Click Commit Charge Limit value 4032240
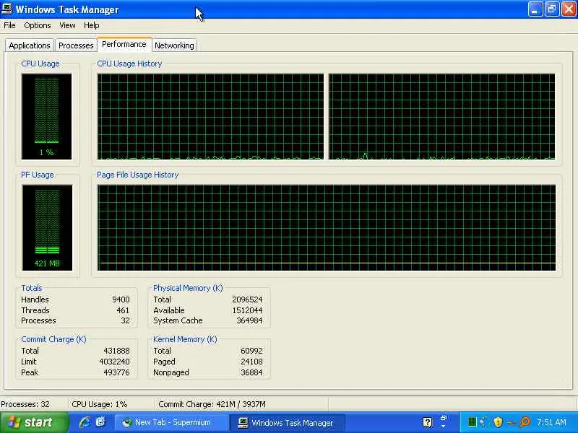This screenshot has height=433, width=578. click(114, 362)
